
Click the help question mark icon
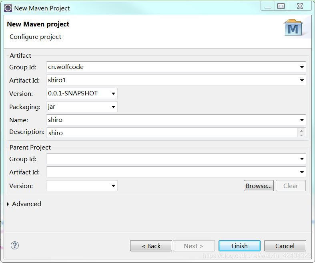click(15, 245)
